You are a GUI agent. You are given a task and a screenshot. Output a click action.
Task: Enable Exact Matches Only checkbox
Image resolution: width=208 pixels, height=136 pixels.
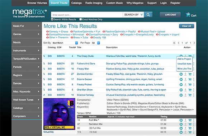pyautogui.click(x=81, y=19)
